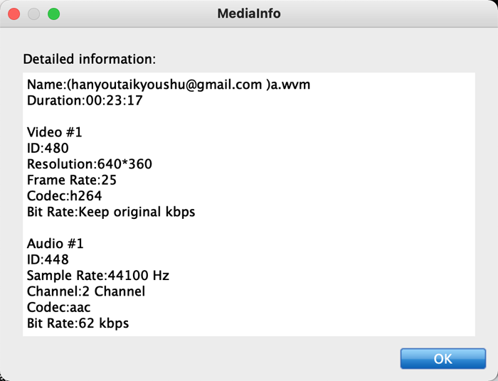Click the 'Video #1' heading

54,132
